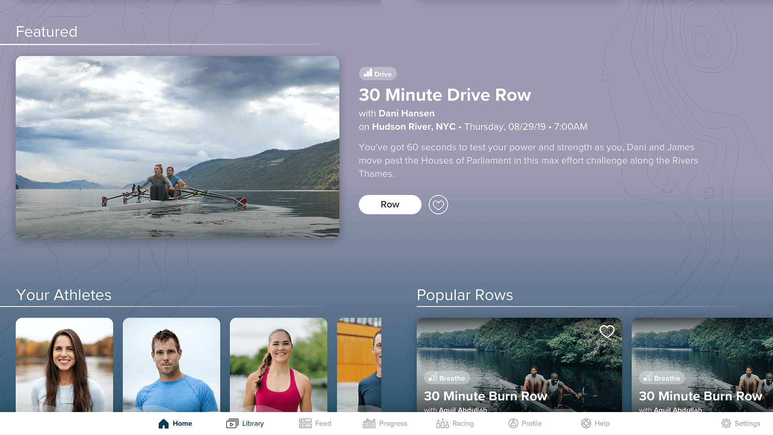The height and width of the screenshot is (435, 773).
Task: Click the Popular Rows heading
Action: [465, 295]
